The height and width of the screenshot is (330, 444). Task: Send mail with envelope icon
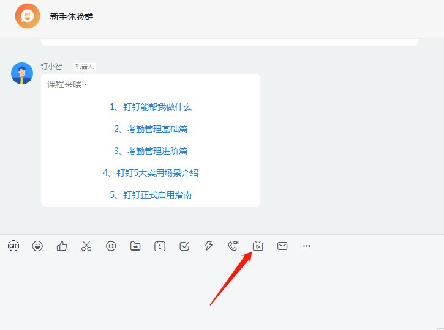(x=282, y=246)
